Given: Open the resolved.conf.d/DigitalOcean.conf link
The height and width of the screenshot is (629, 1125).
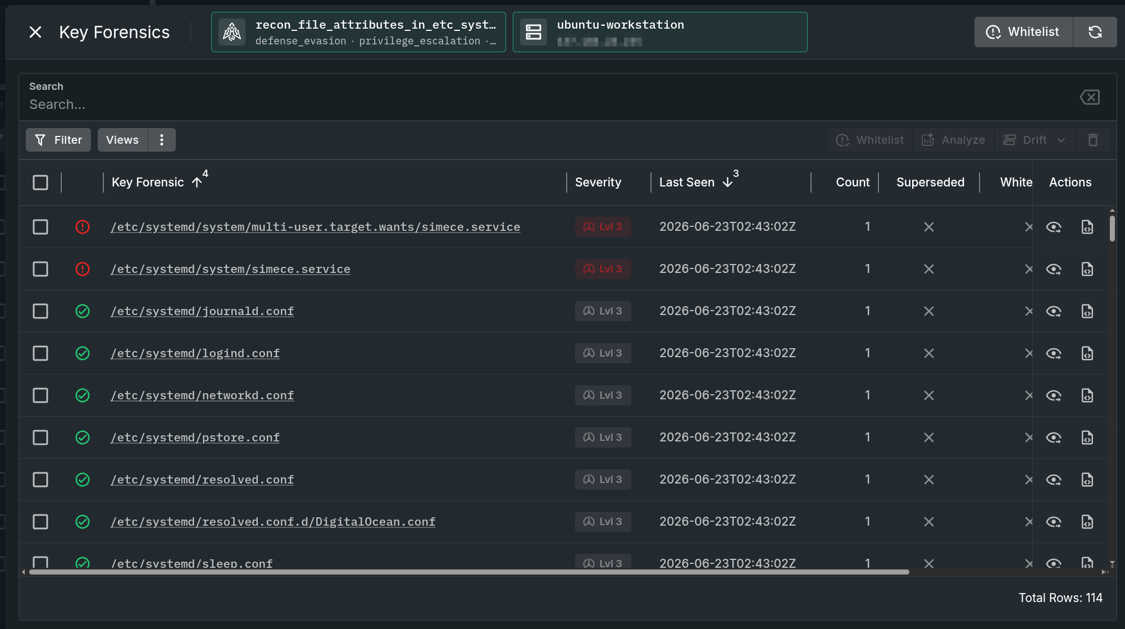Looking at the screenshot, I should coord(273,522).
